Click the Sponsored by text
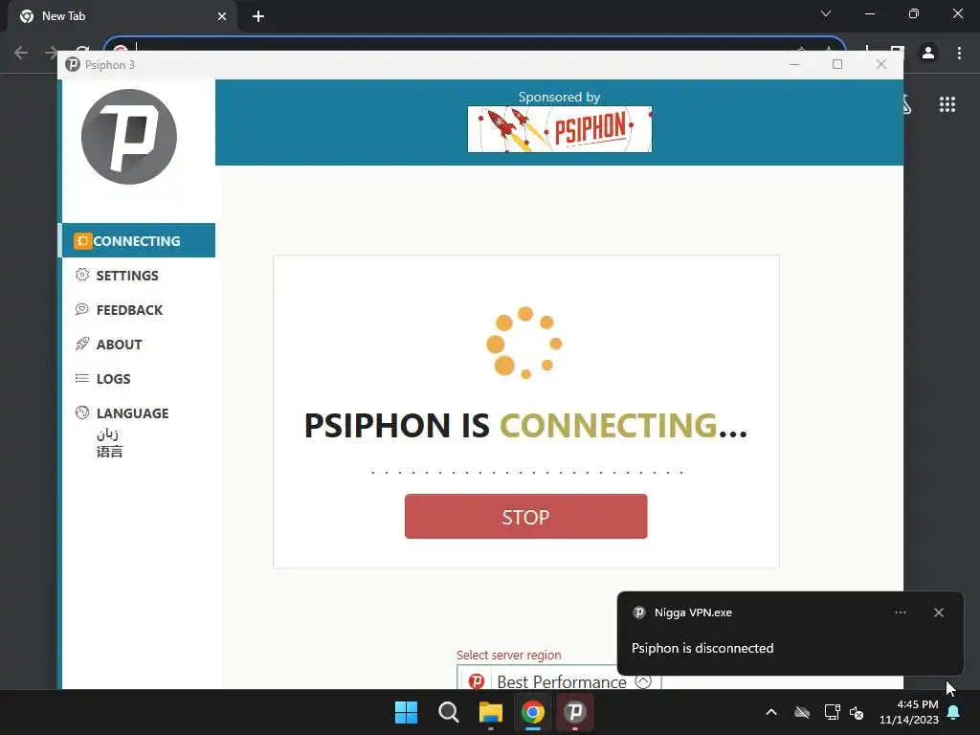 pos(559,97)
